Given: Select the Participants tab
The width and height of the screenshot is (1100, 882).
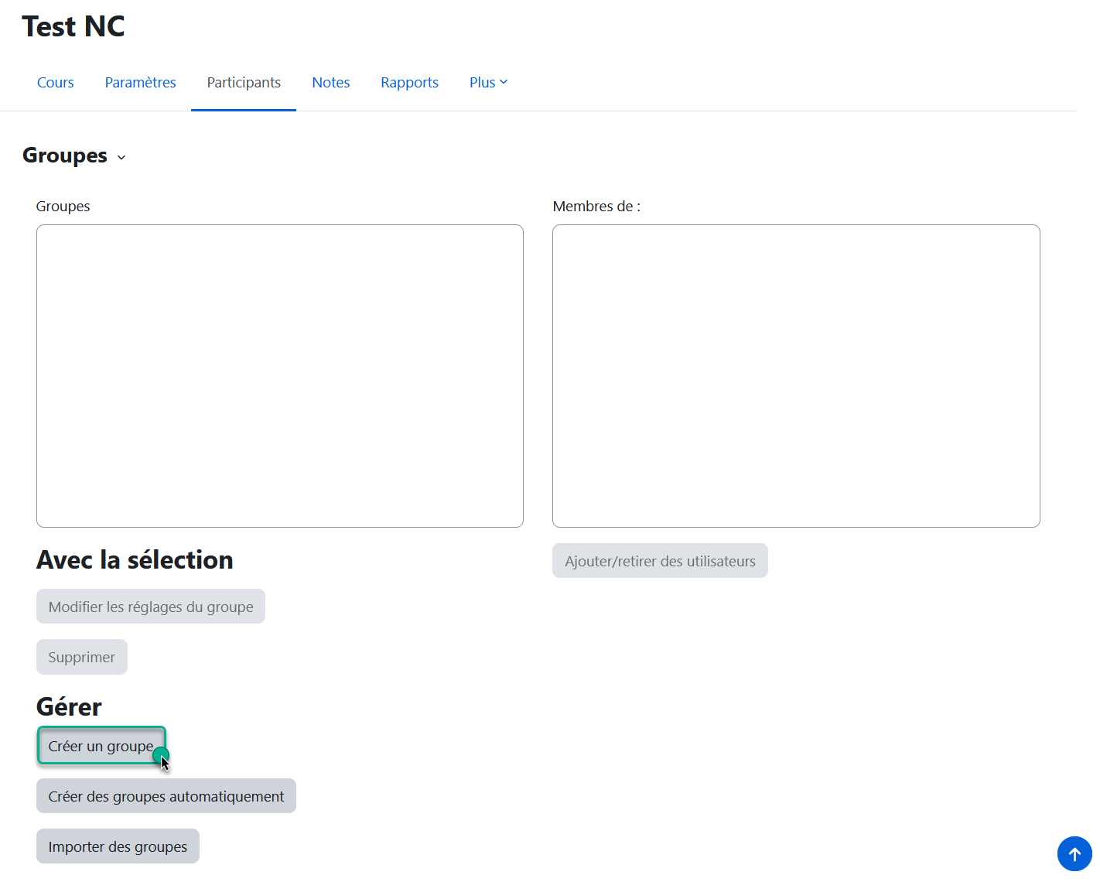Looking at the screenshot, I should tap(244, 83).
